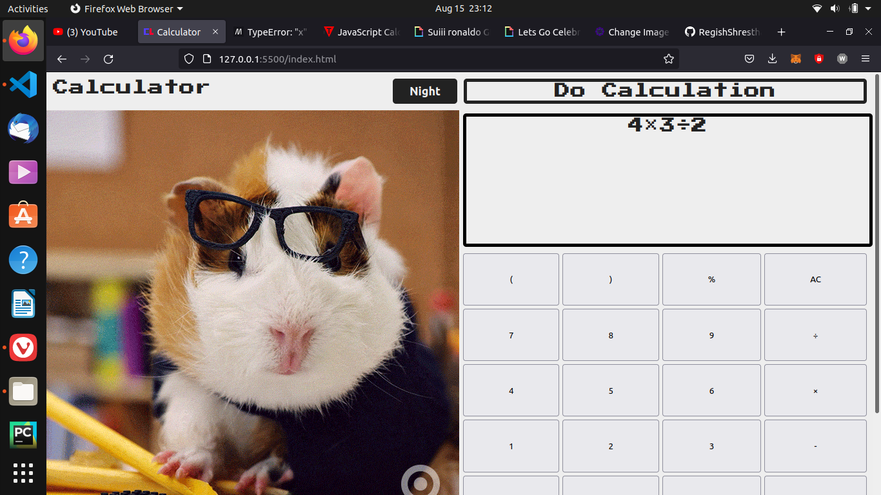Viewport: 881px width, 495px height.
Task: Launch PyCharm from dock
Action: [23, 435]
